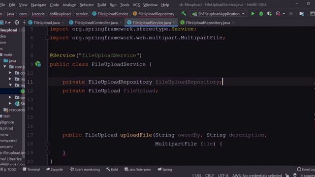This screenshot has width=315, height=177.
Task: Select mvnw.cmd in project tree
Action: click(8, 141)
